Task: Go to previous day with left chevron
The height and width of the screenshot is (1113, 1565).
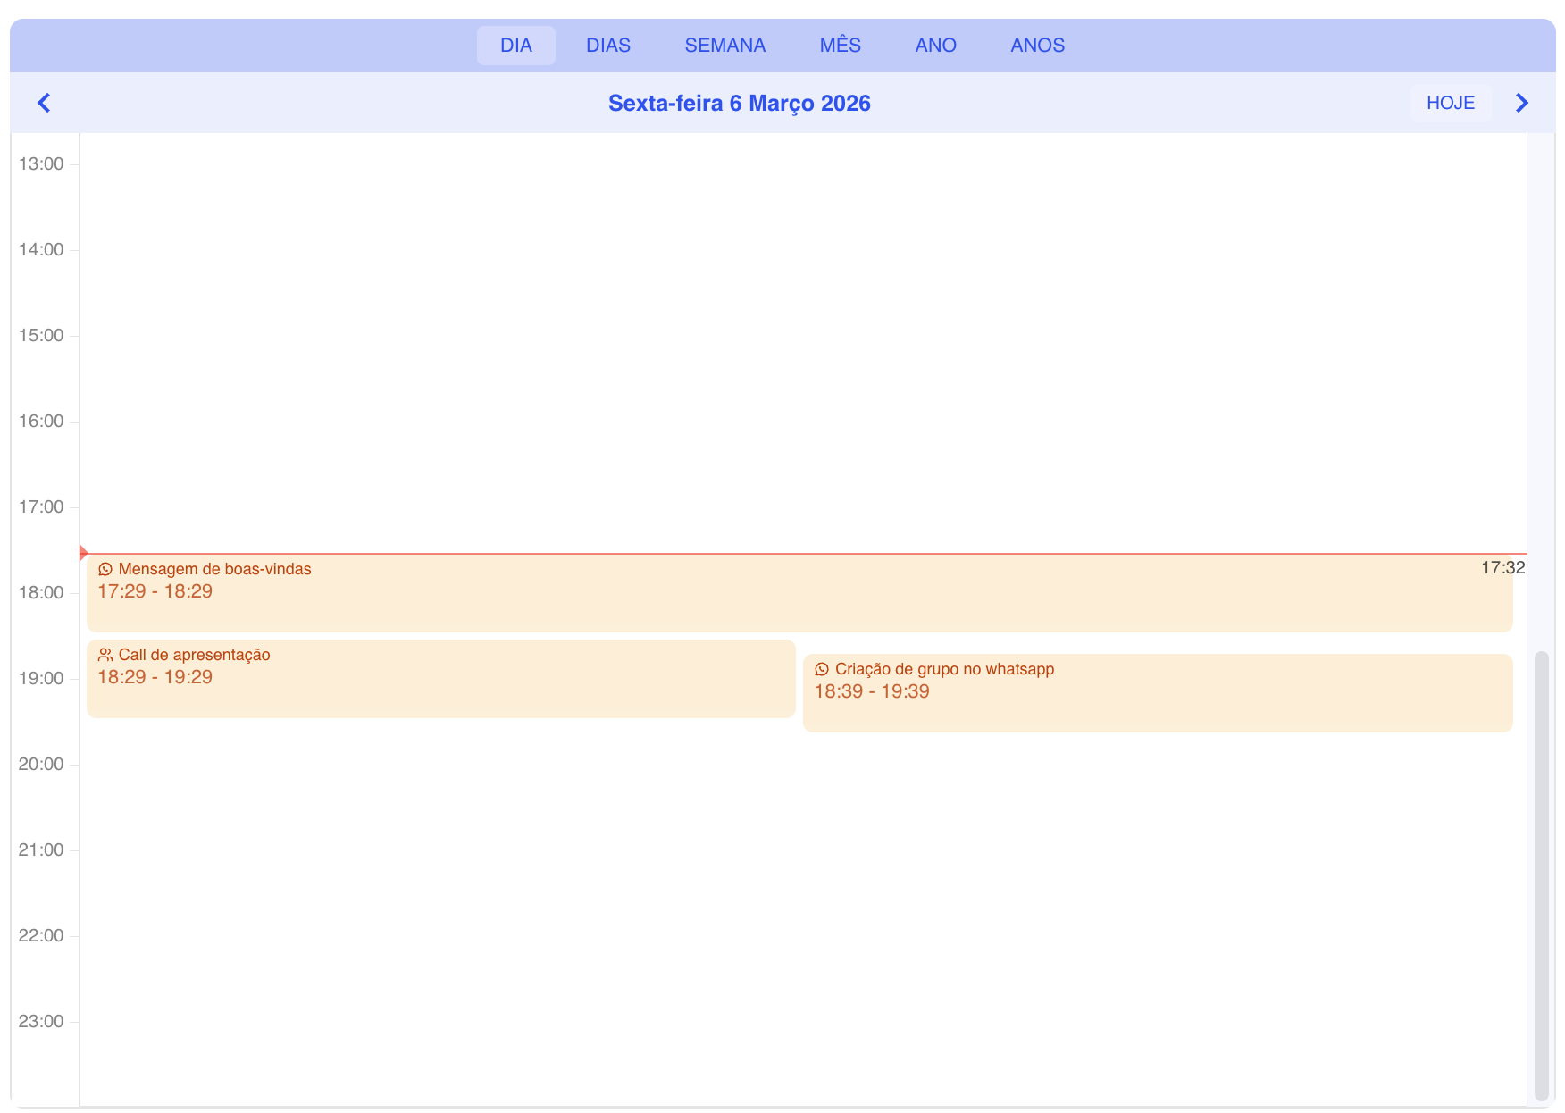Action: [x=44, y=103]
